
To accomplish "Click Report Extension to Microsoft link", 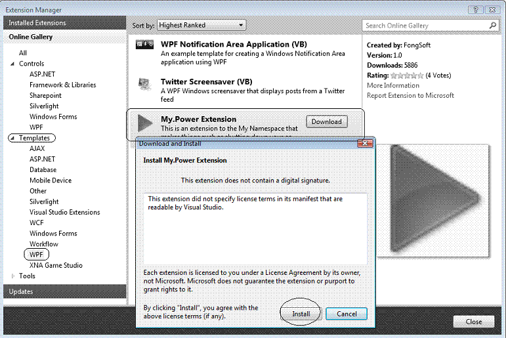I will pos(410,96).
